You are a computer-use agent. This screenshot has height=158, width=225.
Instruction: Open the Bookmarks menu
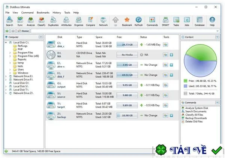click(x=43, y=13)
